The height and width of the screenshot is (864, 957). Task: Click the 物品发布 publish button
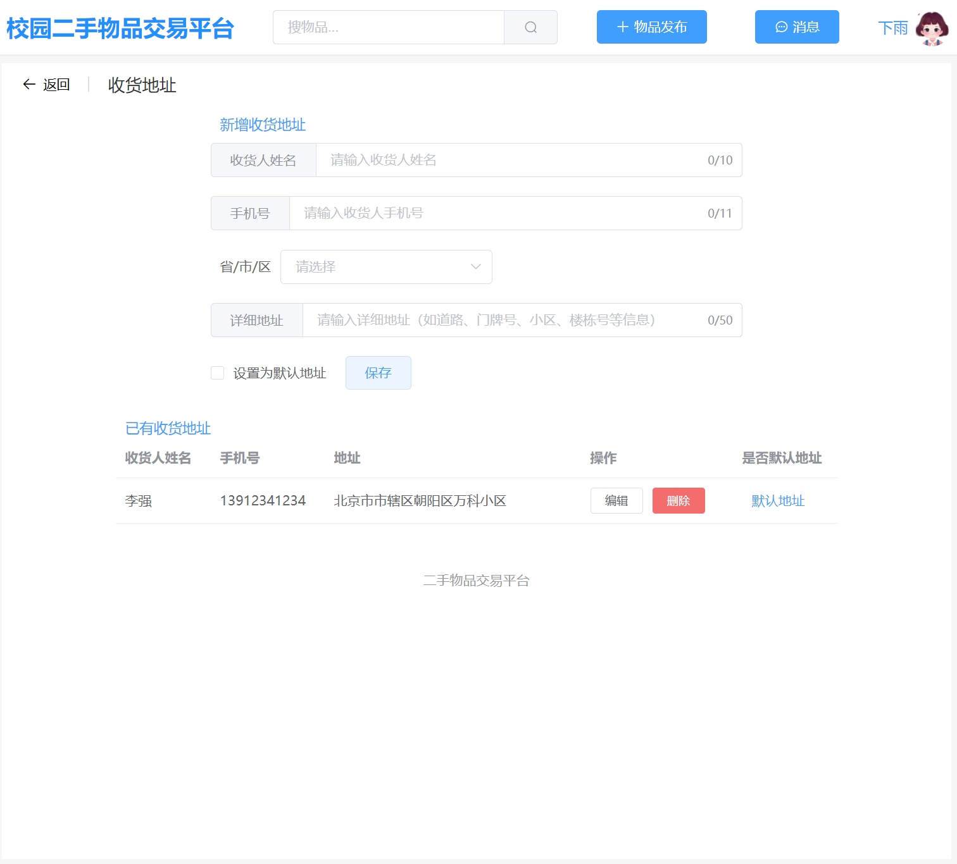(x=651, y=27)
